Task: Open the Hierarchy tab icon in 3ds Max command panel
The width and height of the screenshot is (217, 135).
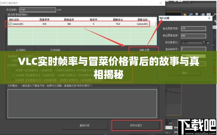Action: click(197, 15)
